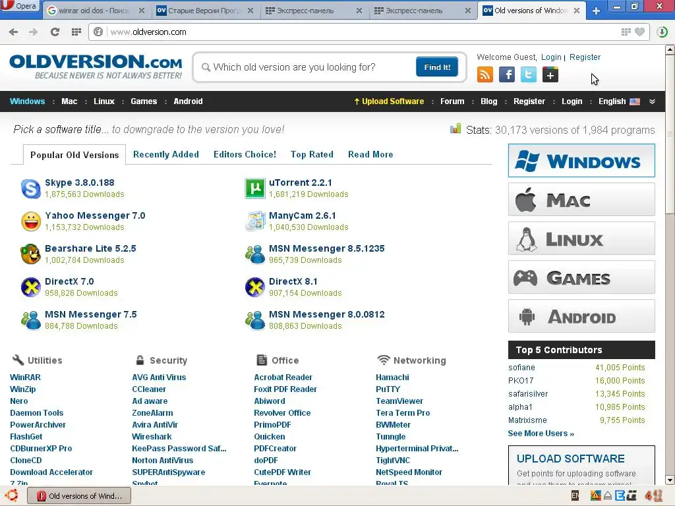Select the Popular Old Versions tab
Image resolution: width=675 pixels, height=506 pixels.
[x=74, y=155]
